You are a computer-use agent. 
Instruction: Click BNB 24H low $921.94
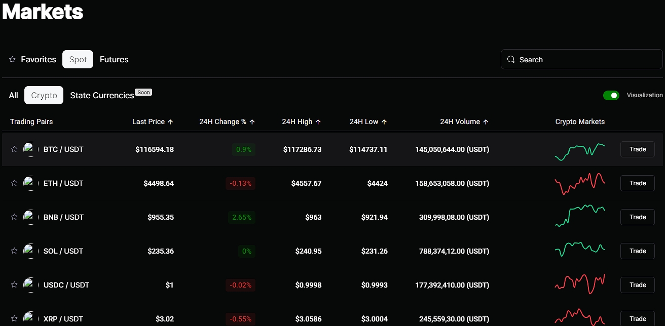(375, 217)
